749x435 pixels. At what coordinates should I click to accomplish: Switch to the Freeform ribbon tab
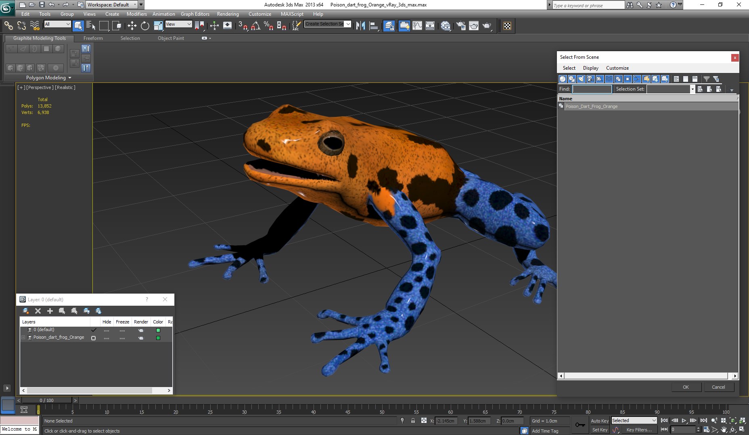point(93,38)
